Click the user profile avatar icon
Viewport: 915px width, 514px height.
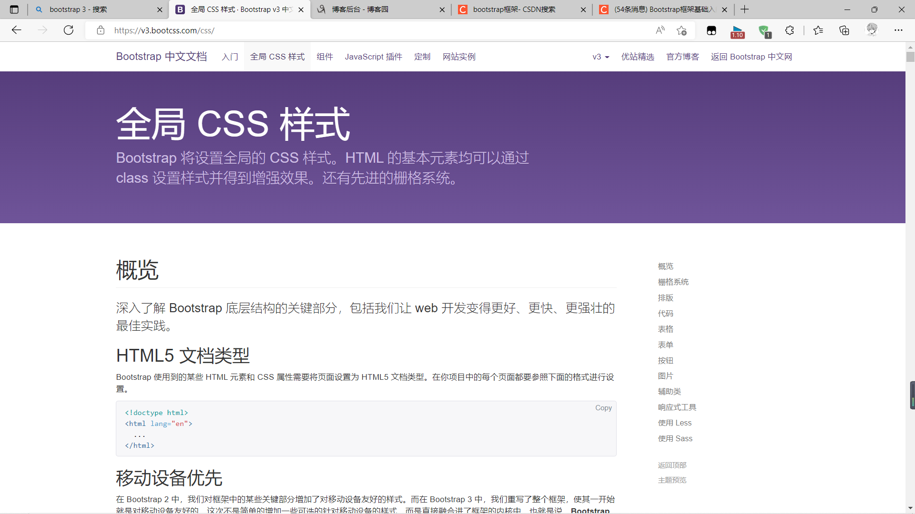(872, 30)
